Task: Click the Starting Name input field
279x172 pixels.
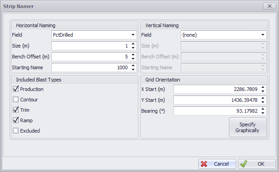Action: click(91, 67)
